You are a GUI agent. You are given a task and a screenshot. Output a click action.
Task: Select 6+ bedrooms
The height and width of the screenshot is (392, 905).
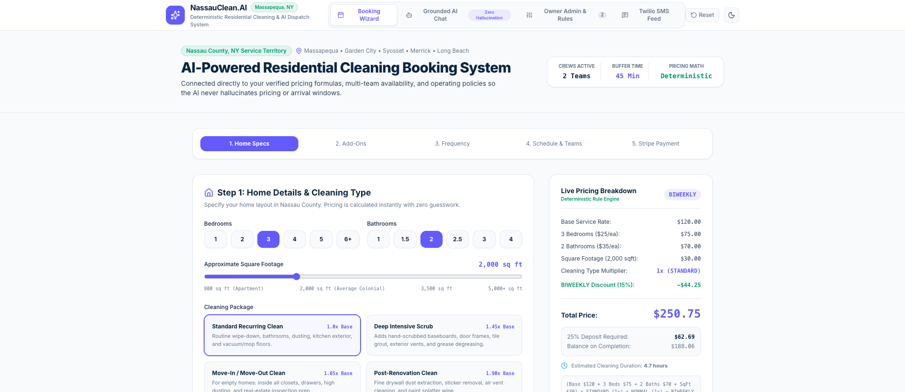(348, 239)
